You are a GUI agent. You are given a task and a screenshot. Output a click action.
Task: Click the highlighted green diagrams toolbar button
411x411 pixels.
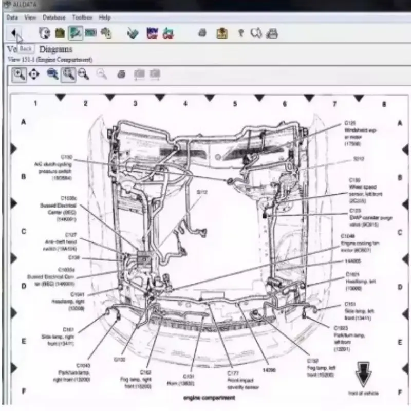coord(76,33)
